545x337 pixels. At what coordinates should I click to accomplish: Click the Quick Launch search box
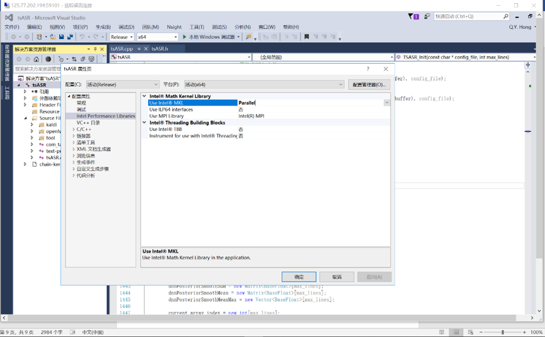click(471, 16)
